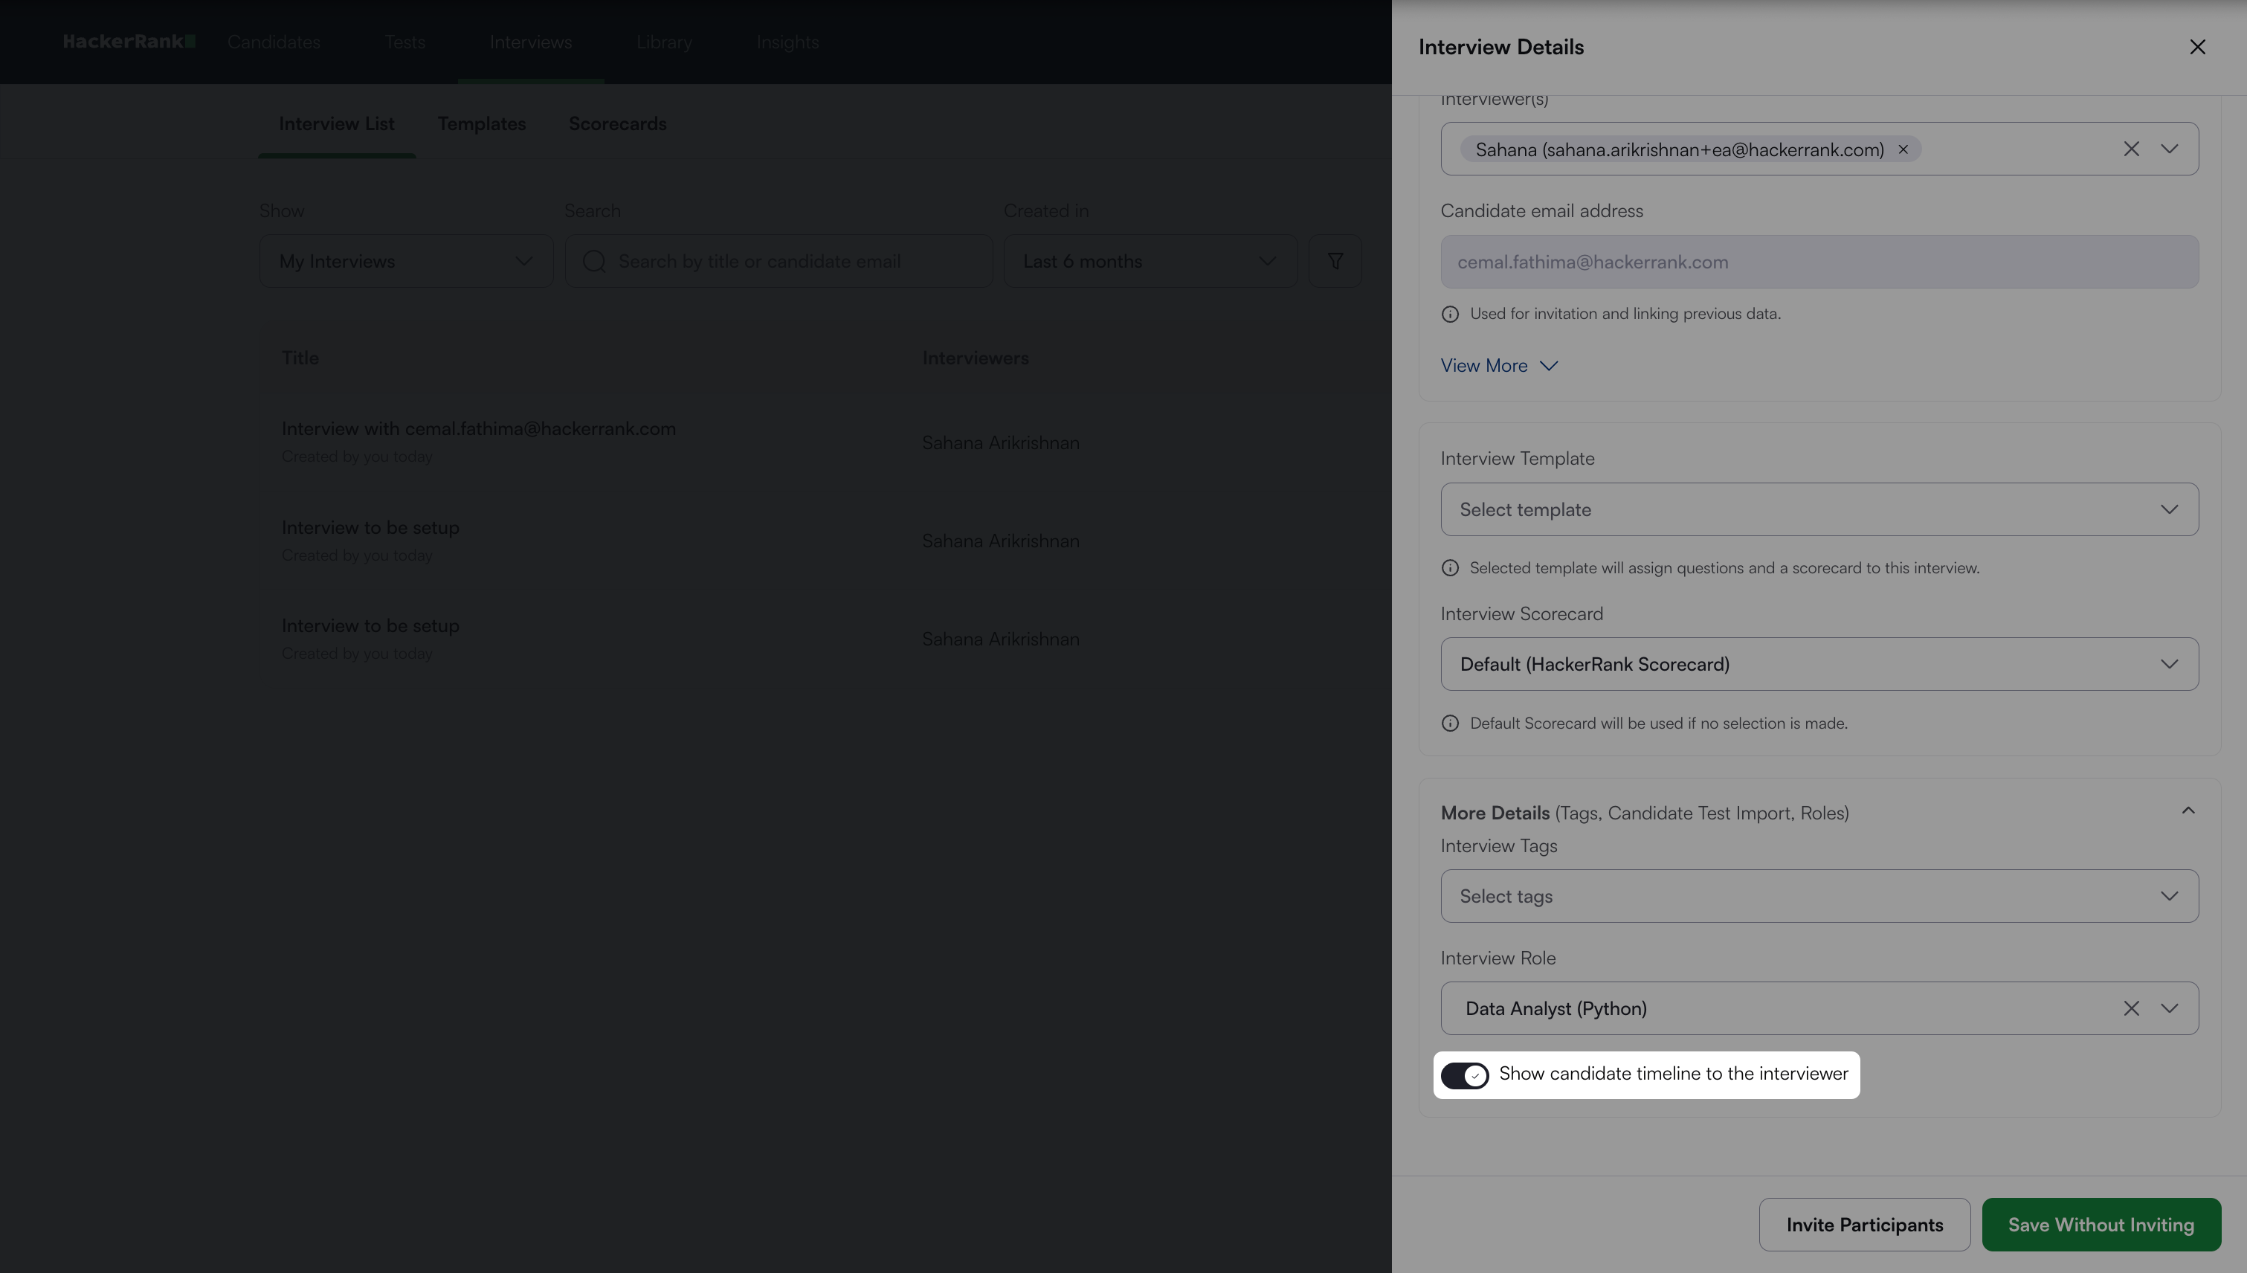Click the candidate email address field
This screenshot has height=1273, width=2247.
pyautogui.click(x=1819, y=262)
